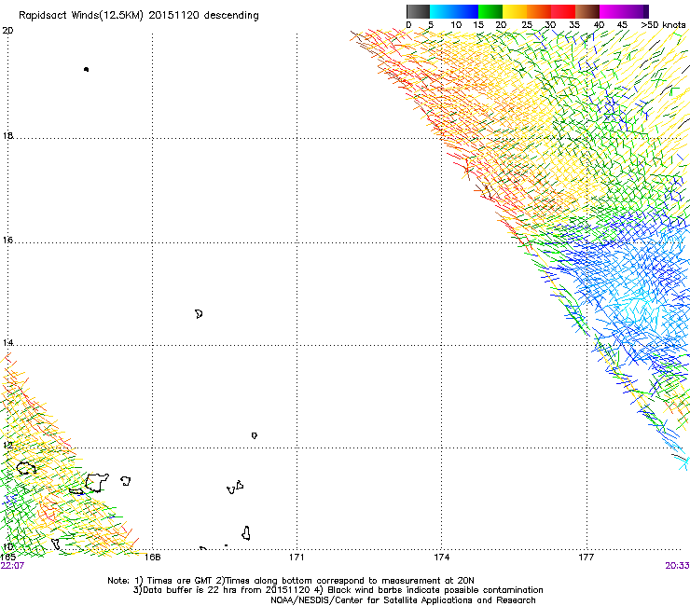Click the latitude label '16'

(7, 240)
